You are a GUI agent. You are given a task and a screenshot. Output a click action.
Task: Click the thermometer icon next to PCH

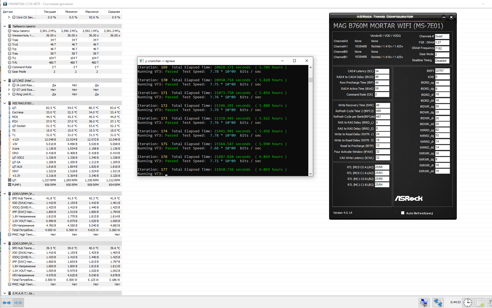click(x=10, y=121)
